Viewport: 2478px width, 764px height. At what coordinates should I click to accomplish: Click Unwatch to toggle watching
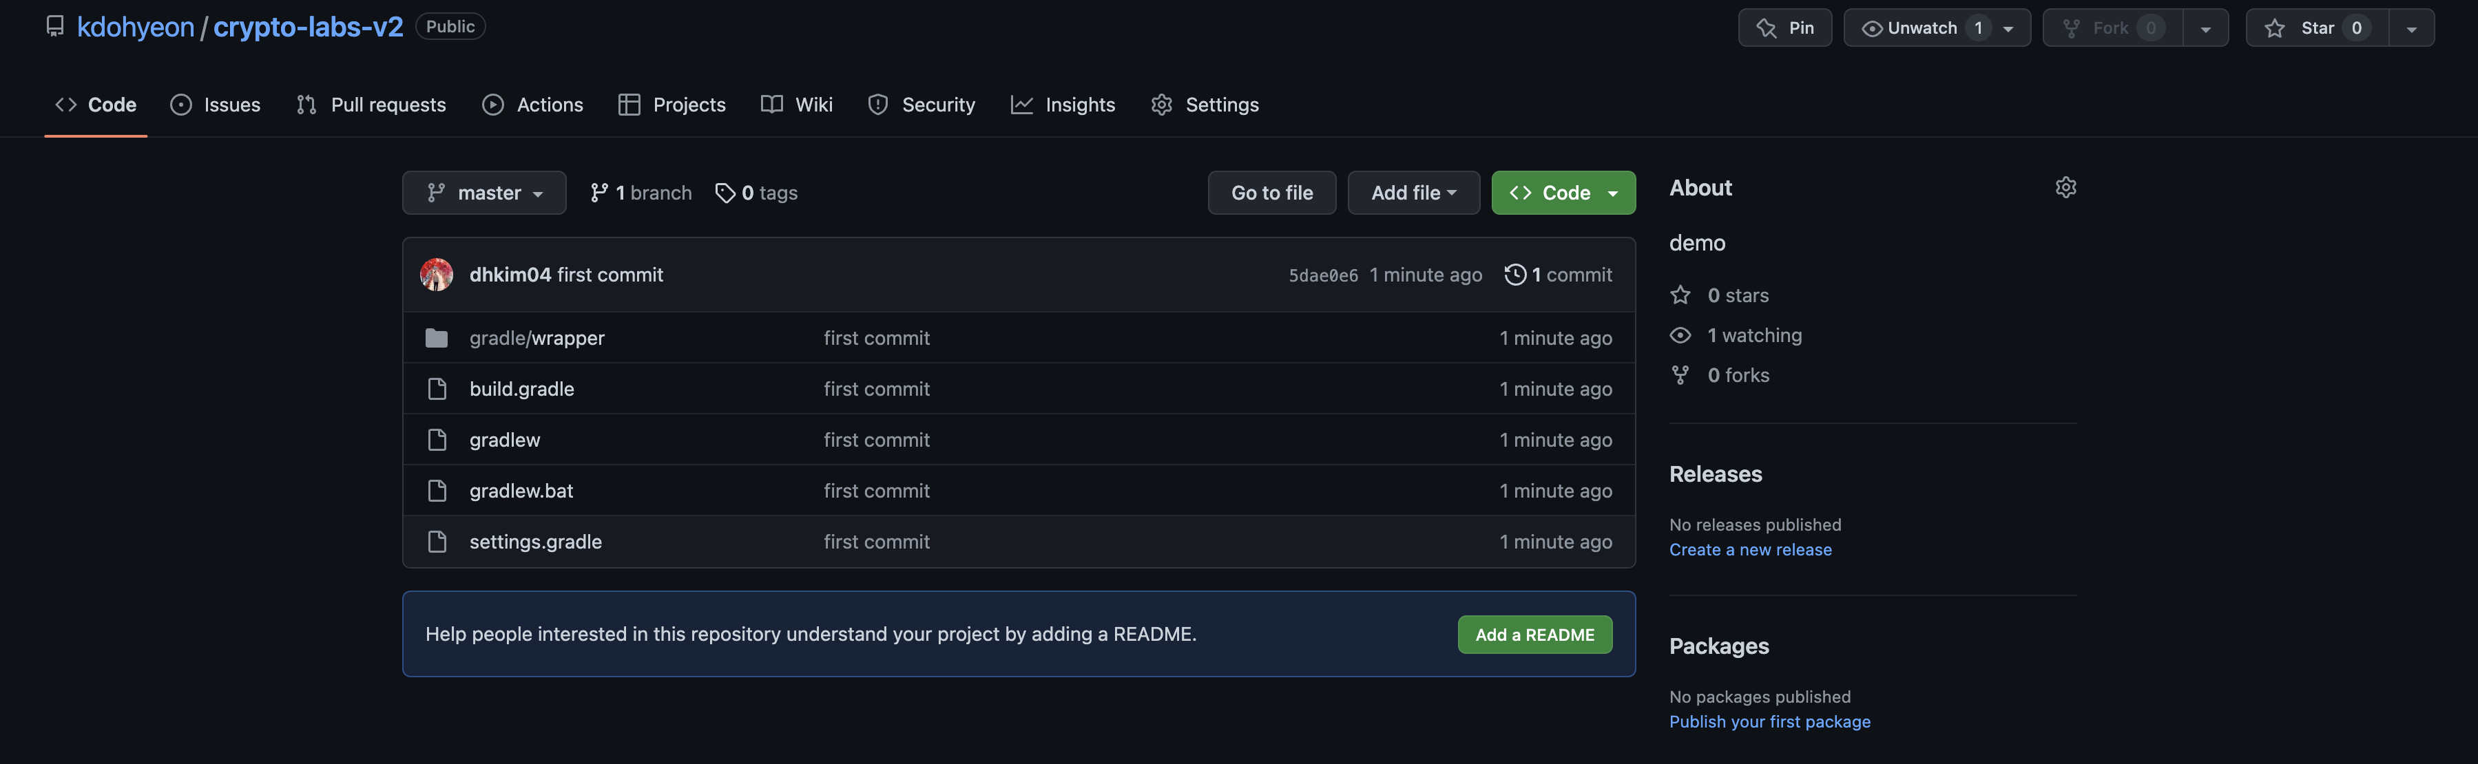pyautogui.click(x=1922, y=28)
